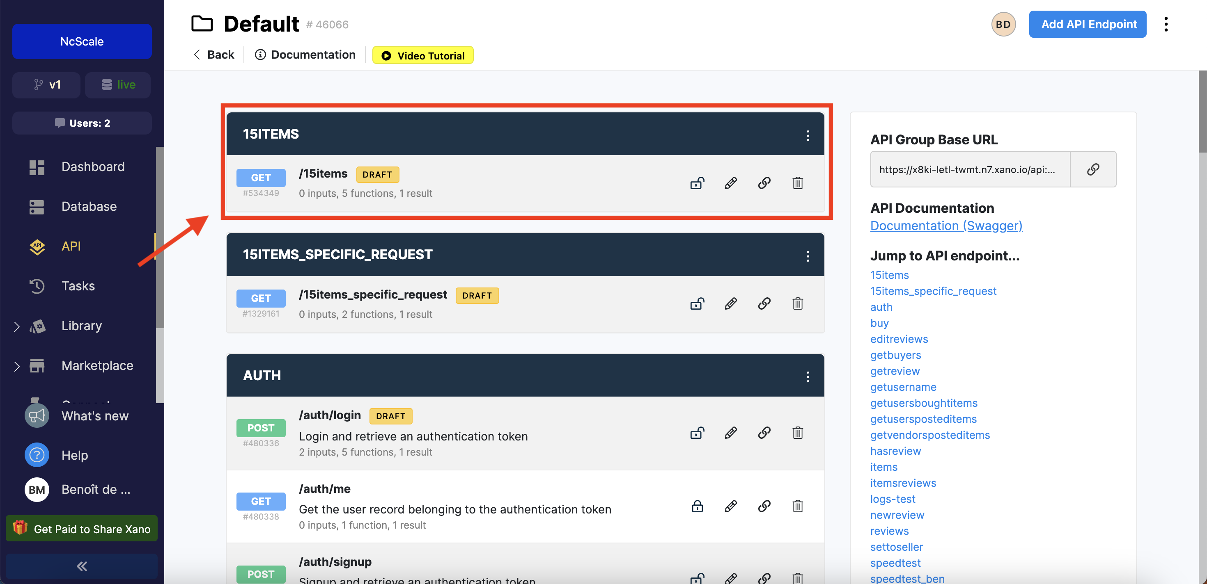
Task: Toggle authentication lock for /auth/me
Action: 697,506
